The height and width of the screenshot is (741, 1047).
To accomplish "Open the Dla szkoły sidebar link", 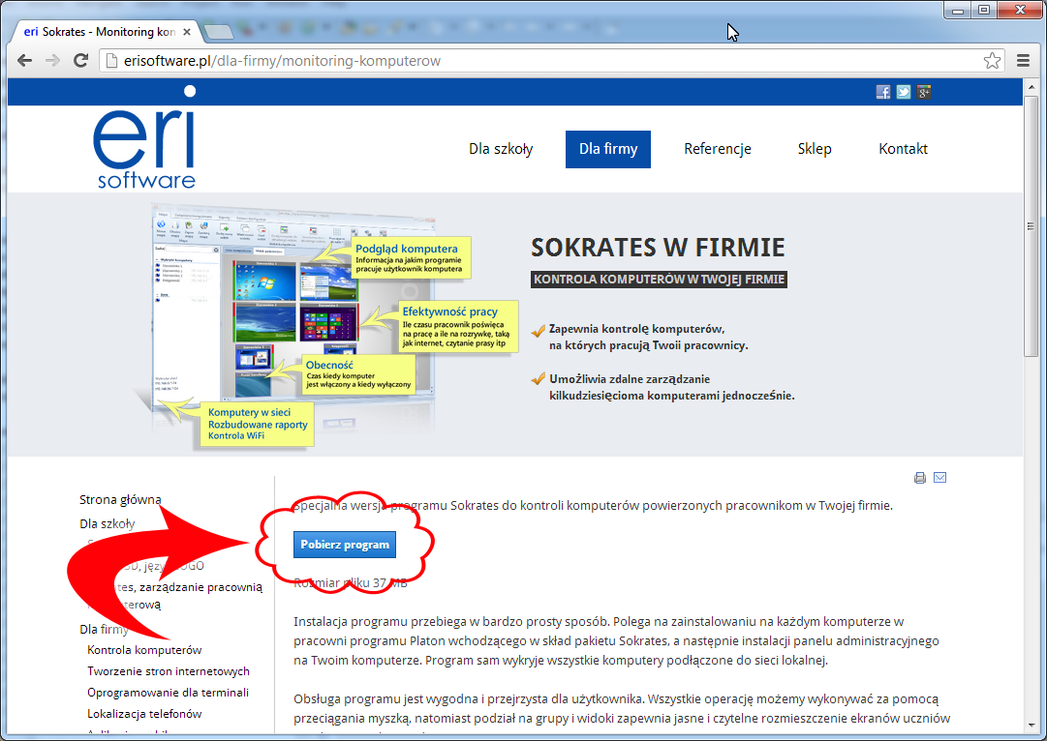I will (107, 523).
